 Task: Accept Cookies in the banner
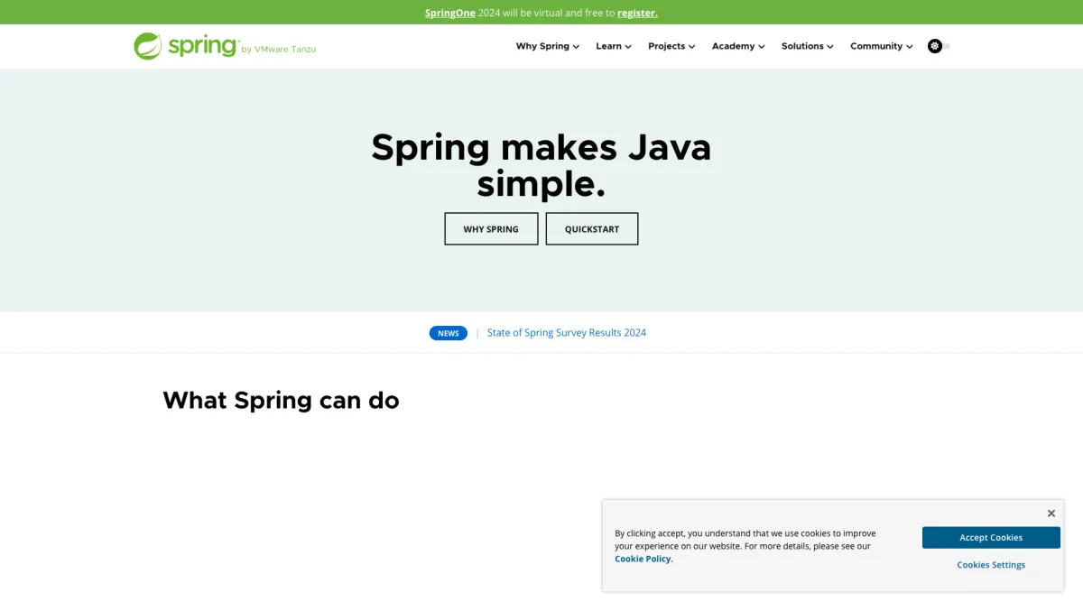[x=991, y=538]
